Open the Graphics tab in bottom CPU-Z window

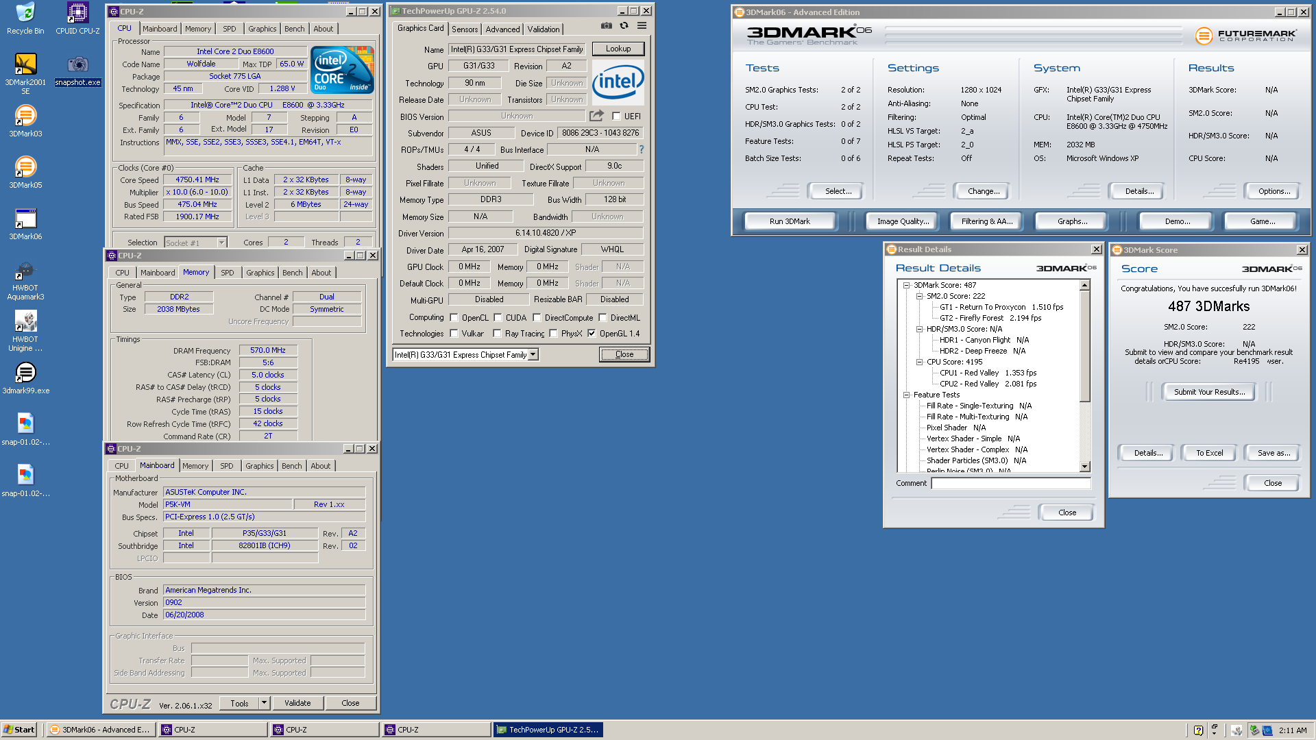(260, 466)
